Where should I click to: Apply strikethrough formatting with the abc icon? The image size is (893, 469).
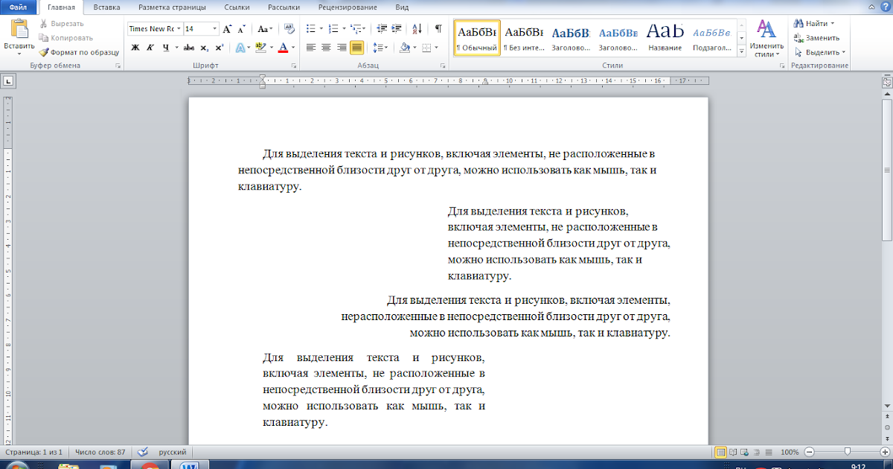pos(188,48)
